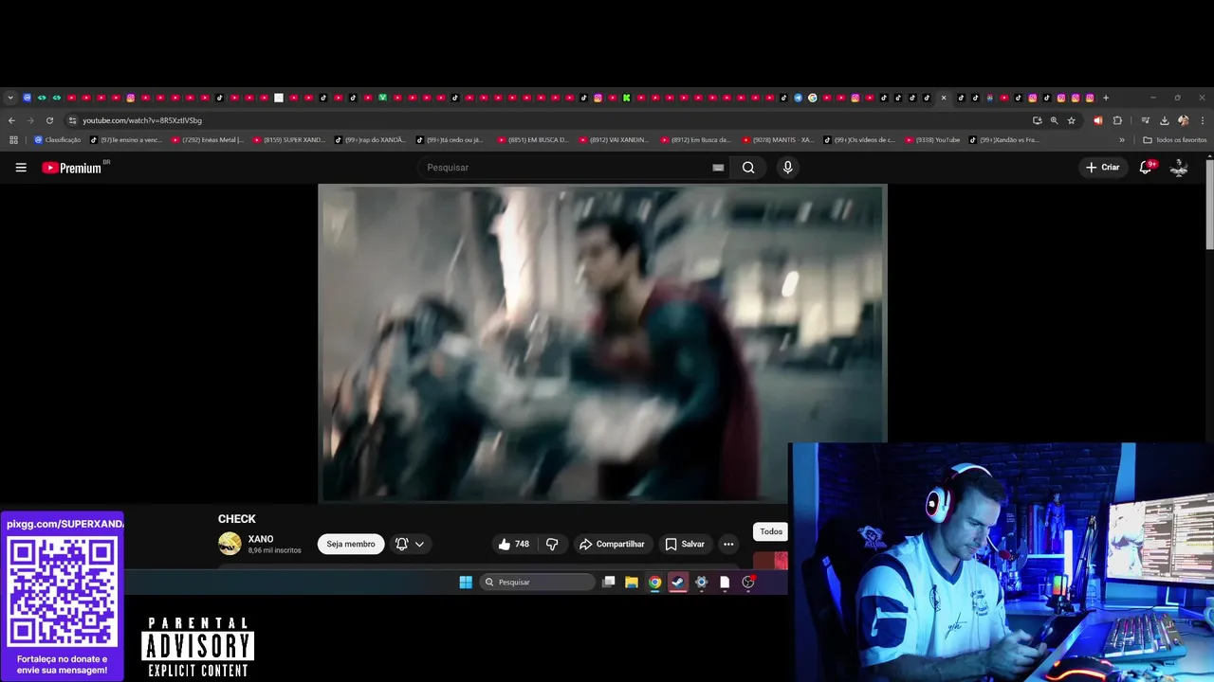The image size is (1214, 682).
Task: Save the video with Salvar
Action: [x=685, y=544]
